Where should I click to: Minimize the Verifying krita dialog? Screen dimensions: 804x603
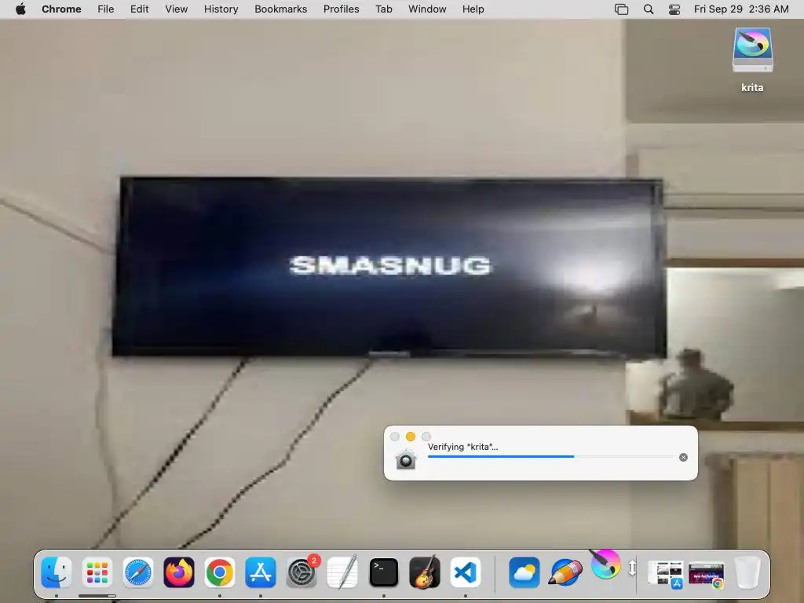tap(410, 437)
